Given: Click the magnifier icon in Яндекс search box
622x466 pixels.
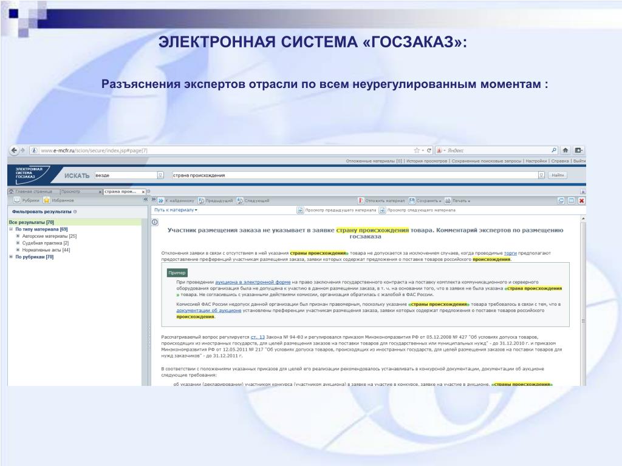Looking at the screenshot, I should (x=554, y=150).
